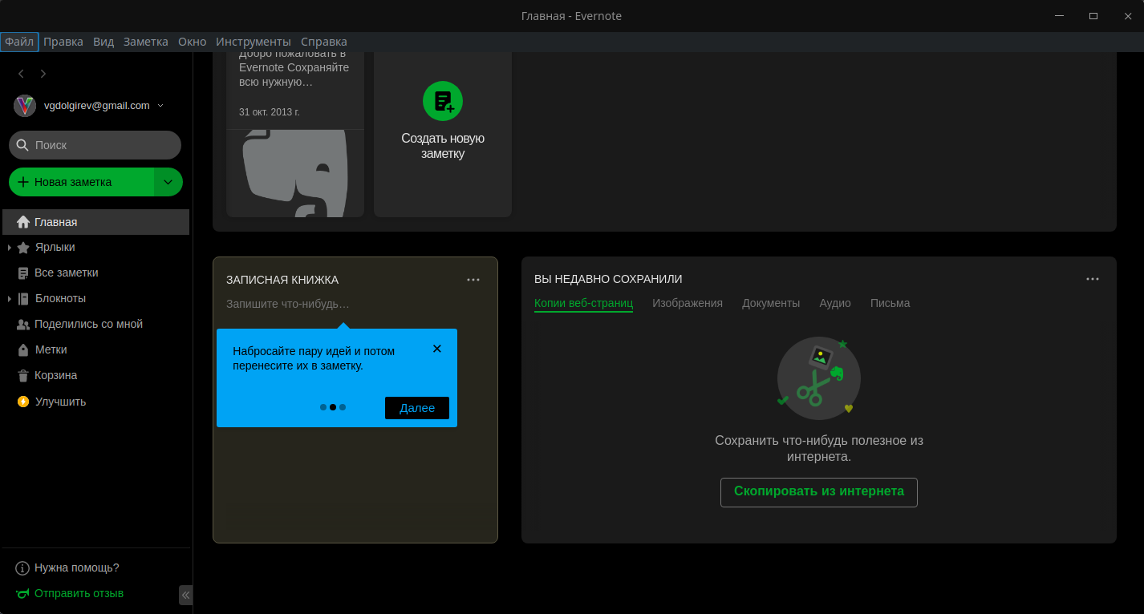Open the Вы недавно сохранили three-dot menu
Viewport: 1144px width, 614px height.
[1093, 279]
